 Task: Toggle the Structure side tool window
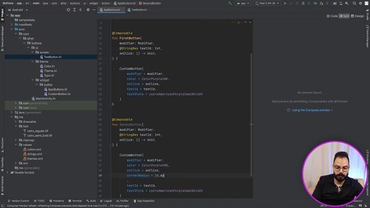click(2, 145)
